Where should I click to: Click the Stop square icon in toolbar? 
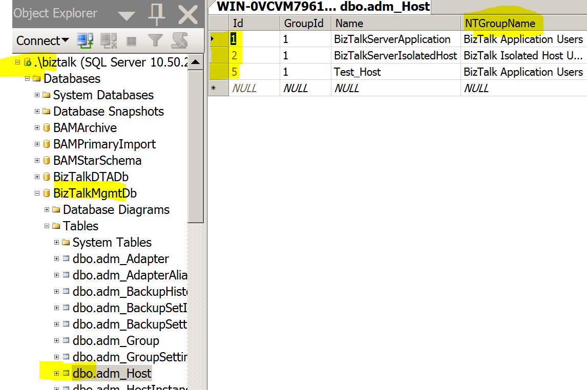(132, 41)
